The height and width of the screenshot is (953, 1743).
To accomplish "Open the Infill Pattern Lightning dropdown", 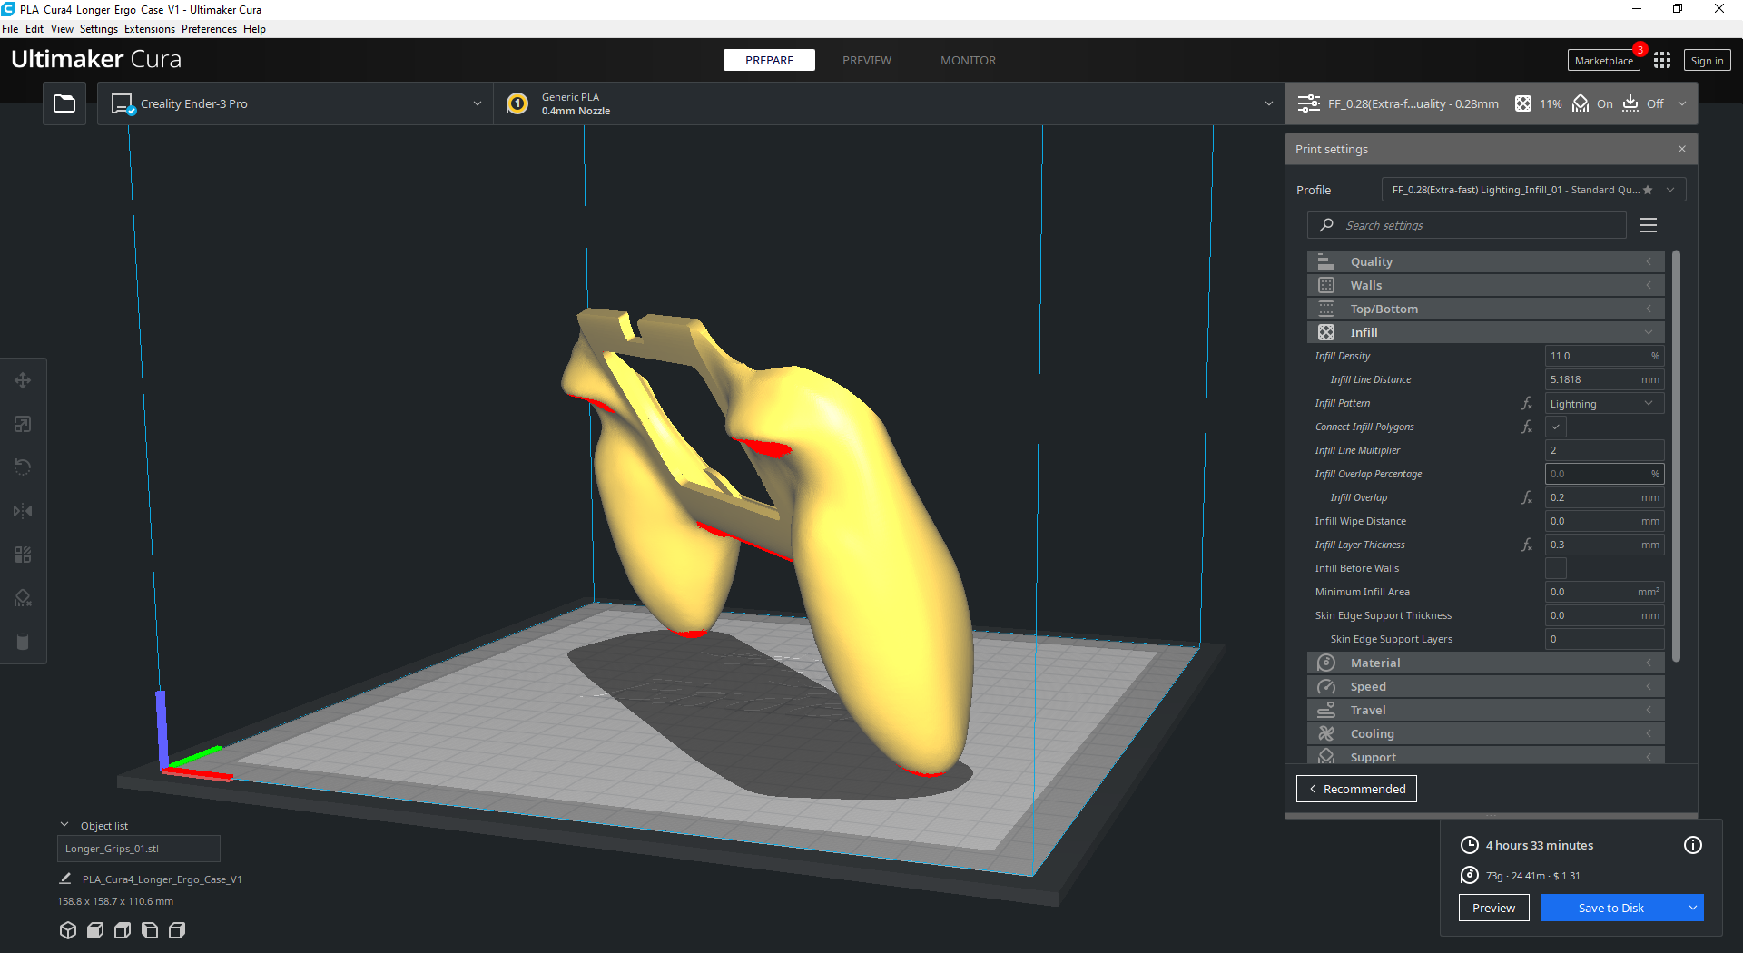I will 1604,403.
